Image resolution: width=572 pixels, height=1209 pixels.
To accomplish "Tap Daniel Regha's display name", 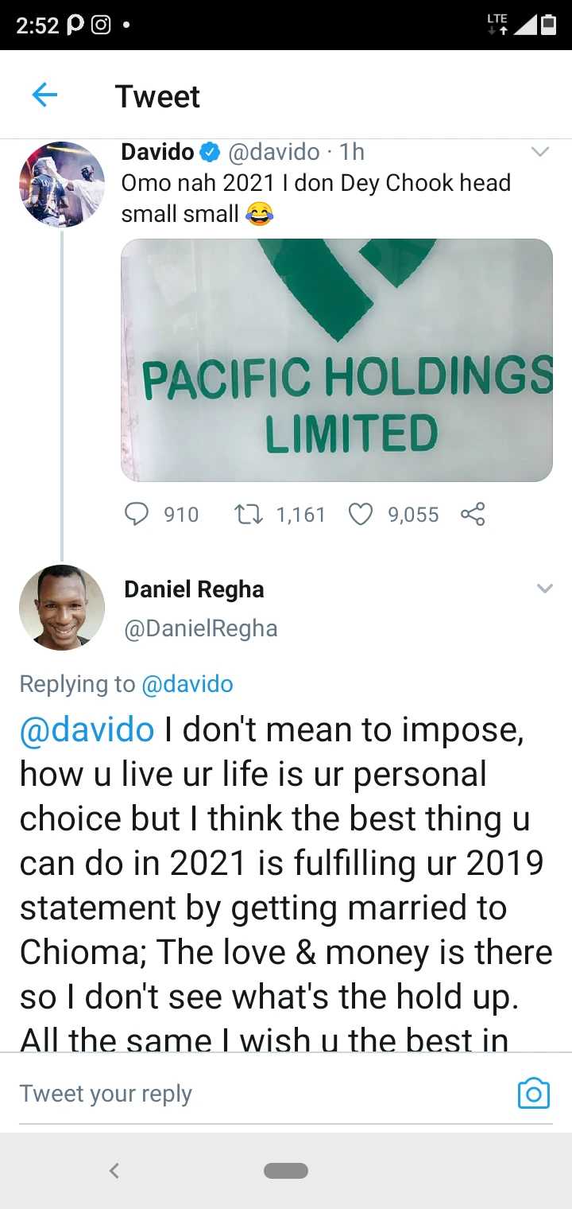I will click(194, 589).
